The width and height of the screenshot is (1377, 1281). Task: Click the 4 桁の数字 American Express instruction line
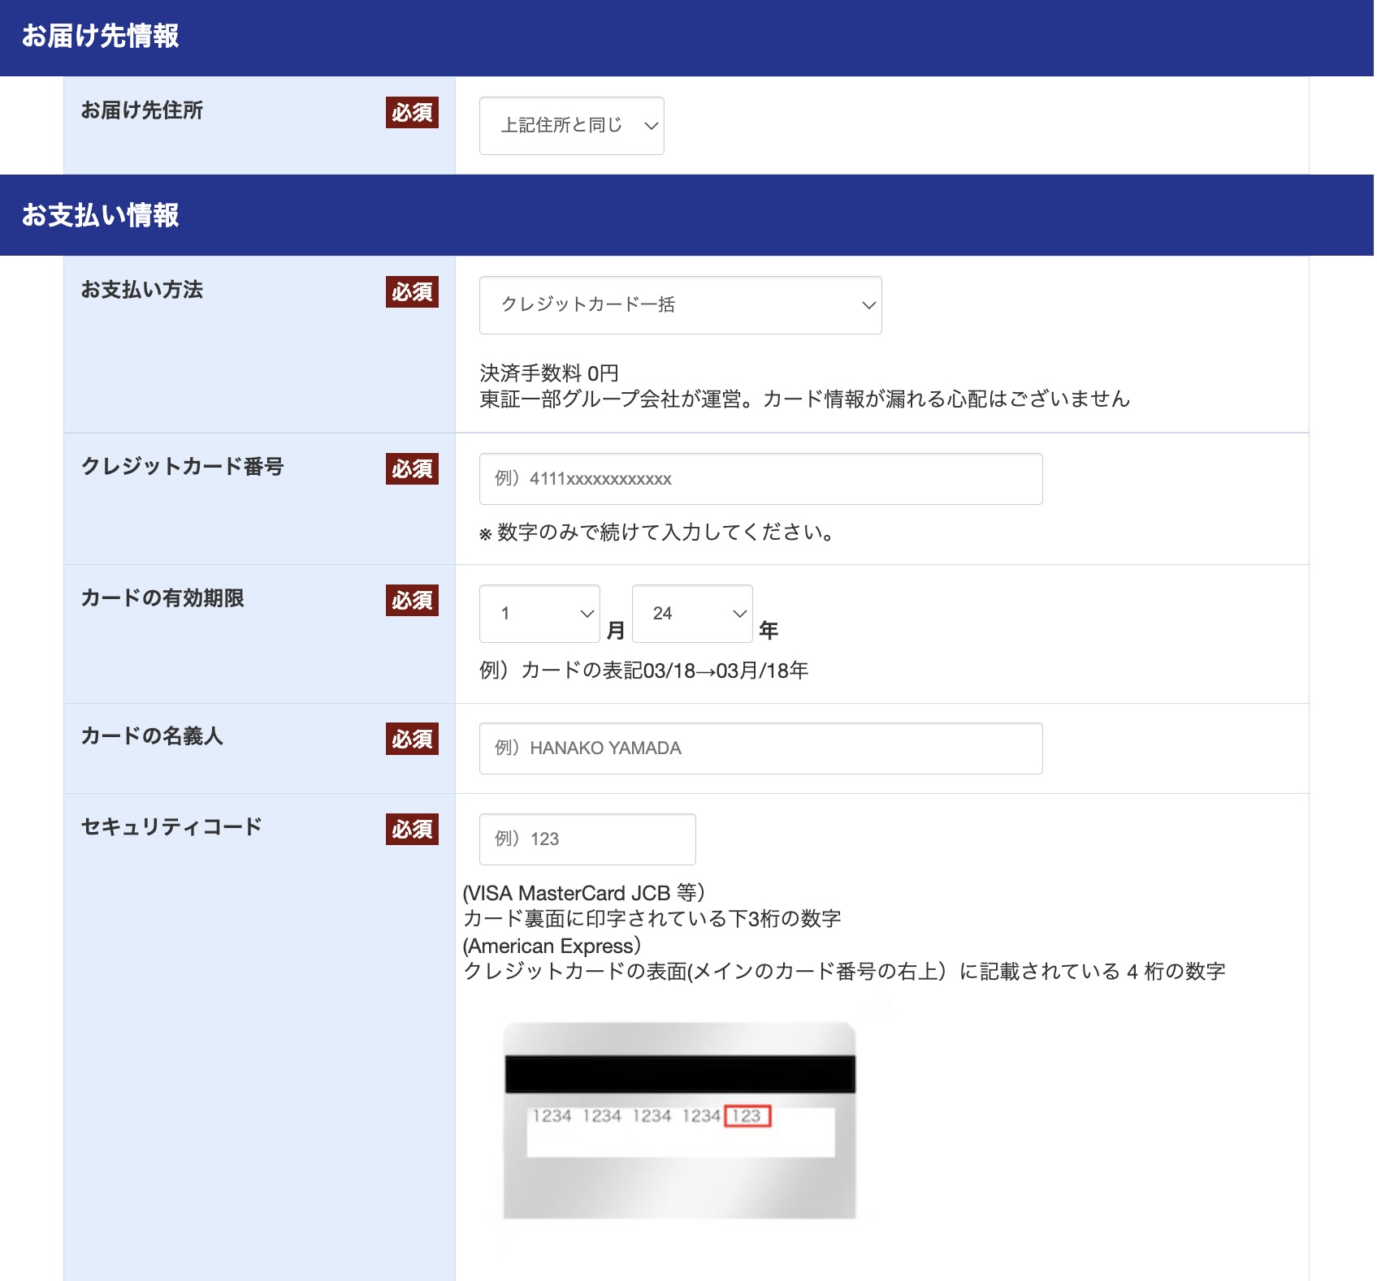(x=844, y=972)
